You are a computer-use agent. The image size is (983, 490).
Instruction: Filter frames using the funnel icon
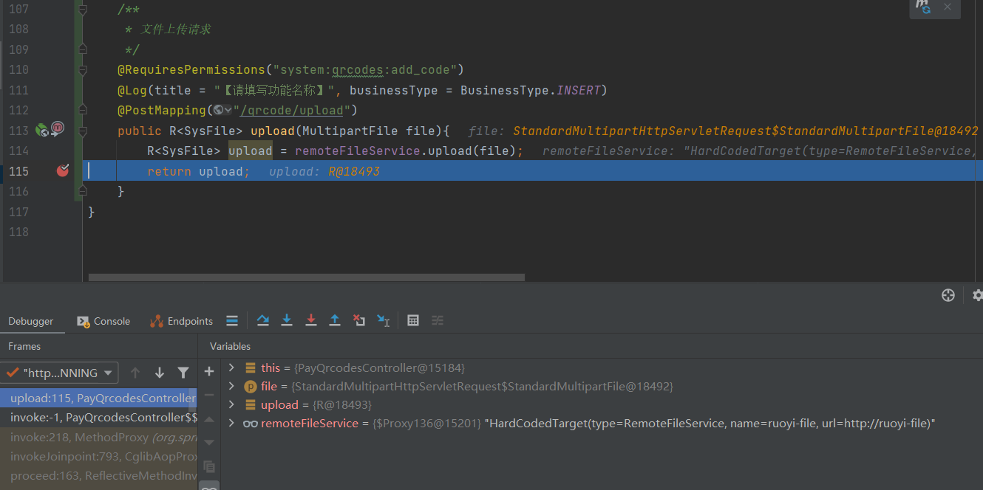click(183, 373)
